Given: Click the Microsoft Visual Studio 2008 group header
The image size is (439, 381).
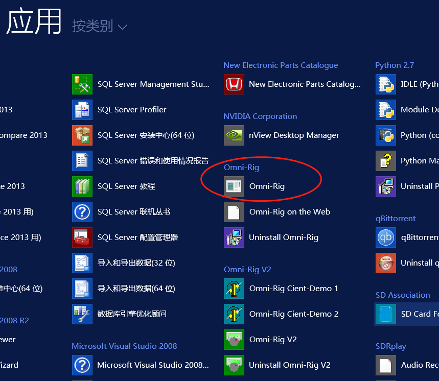Looking at the screenshot, I should coord(124,346).
